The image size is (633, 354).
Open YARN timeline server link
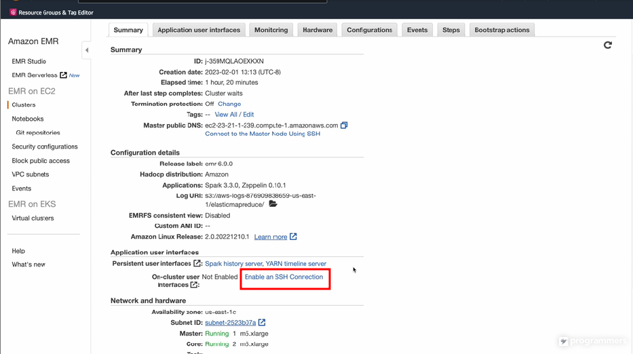296,264
